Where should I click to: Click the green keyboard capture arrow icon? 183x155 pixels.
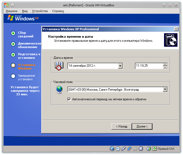[x=154, y=149]
